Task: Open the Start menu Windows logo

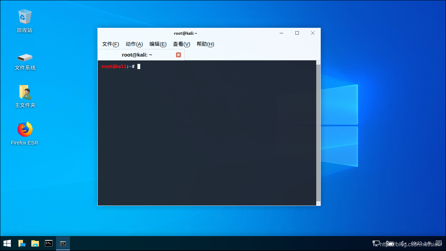Action: point(7,243)
